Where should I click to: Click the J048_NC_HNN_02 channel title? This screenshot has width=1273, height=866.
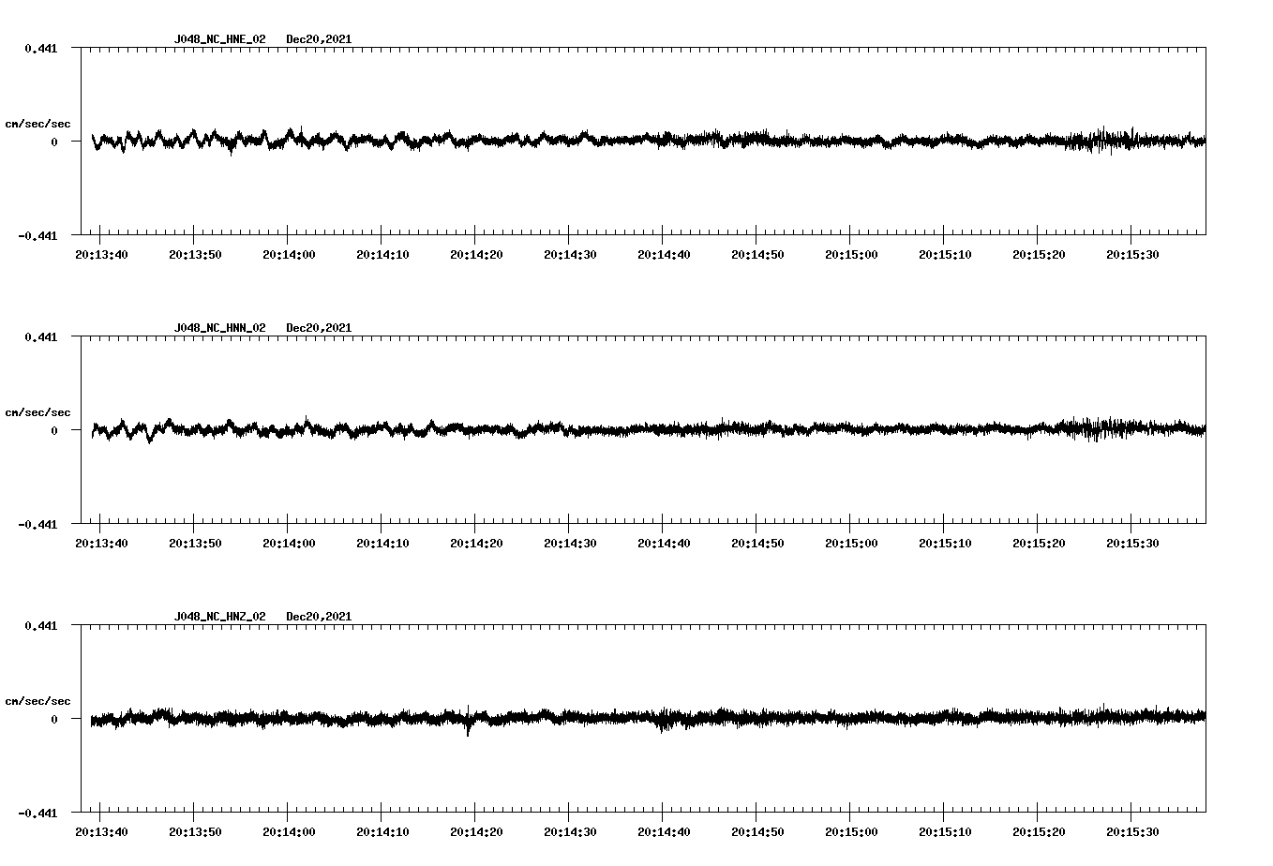219,328
